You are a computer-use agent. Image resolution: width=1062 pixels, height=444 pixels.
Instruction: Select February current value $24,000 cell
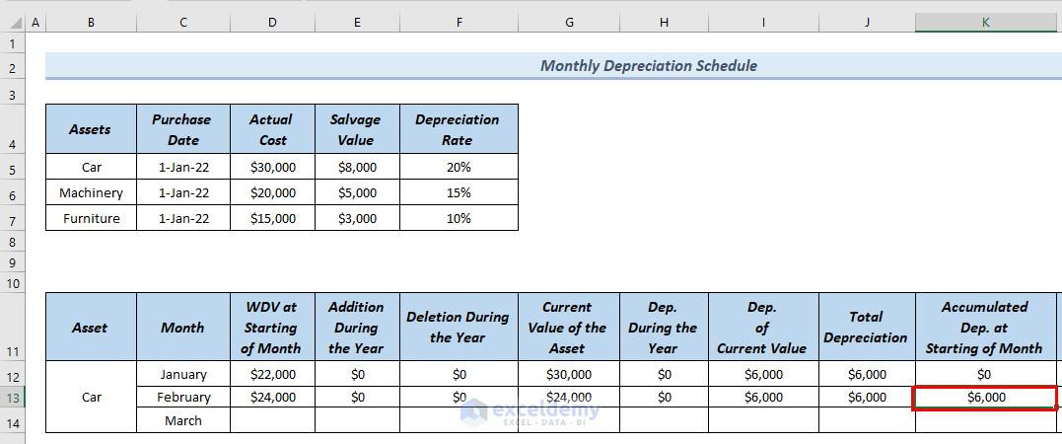(566, 397)
